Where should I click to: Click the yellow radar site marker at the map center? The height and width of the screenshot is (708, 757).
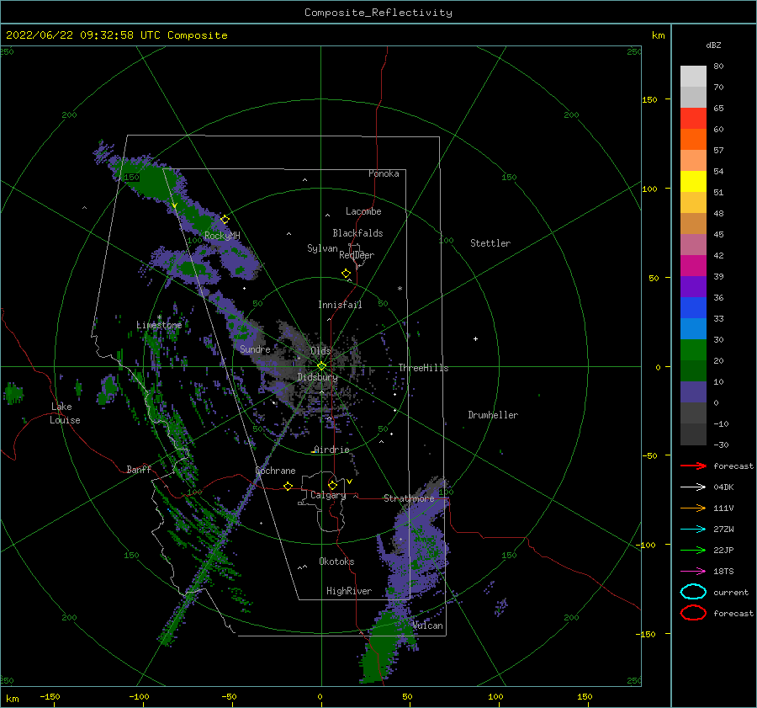tap(321, 366)
